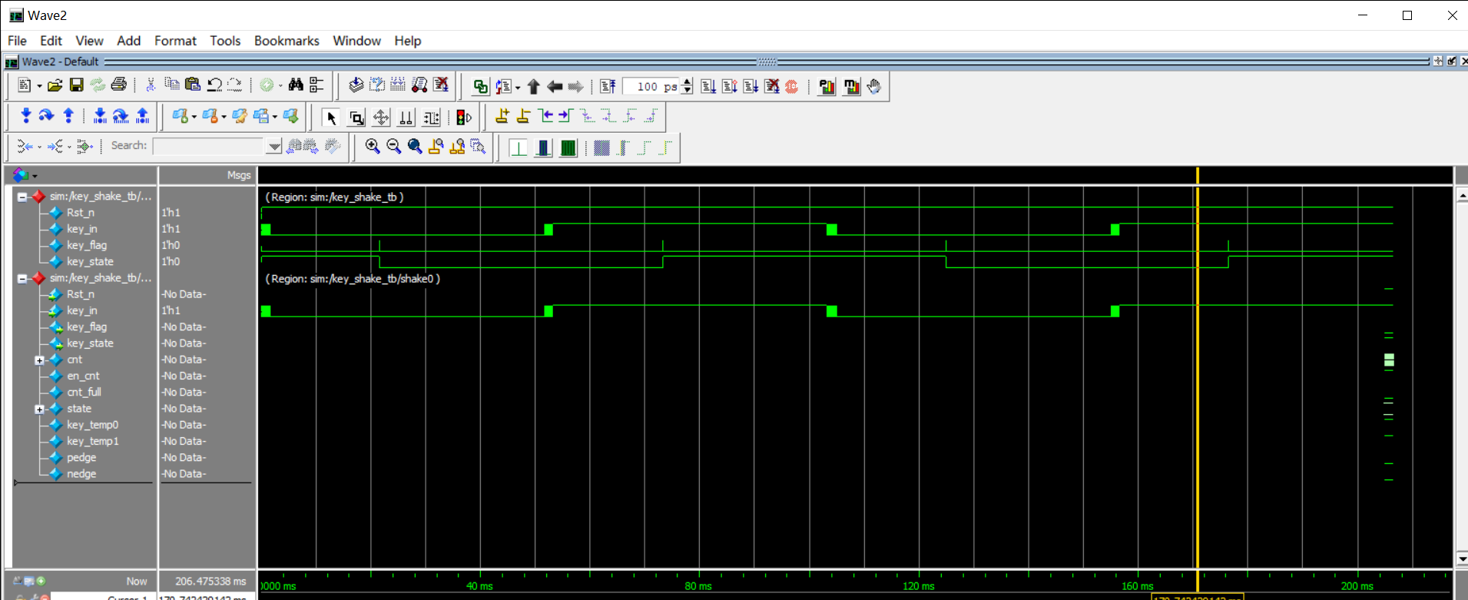Click the Search input field
Image resolution: width=1468 pixels, height=600 pixels.
209,146
